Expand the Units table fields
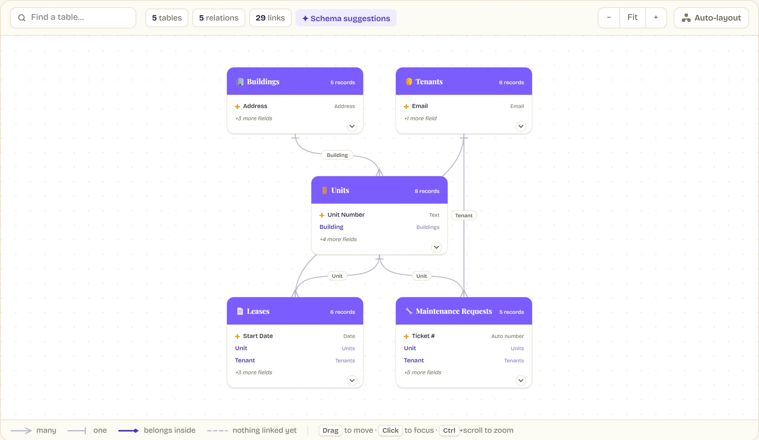This screenshot has height=440, width=759. pos(436,247)
